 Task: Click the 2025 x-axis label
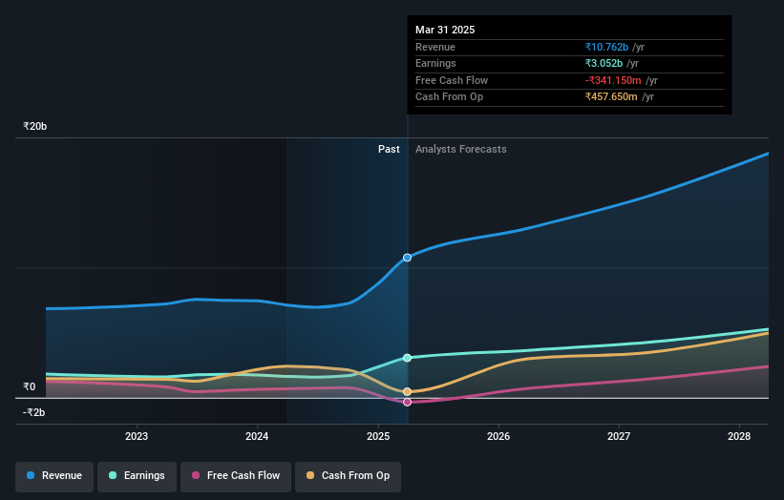tap(378, 437)
